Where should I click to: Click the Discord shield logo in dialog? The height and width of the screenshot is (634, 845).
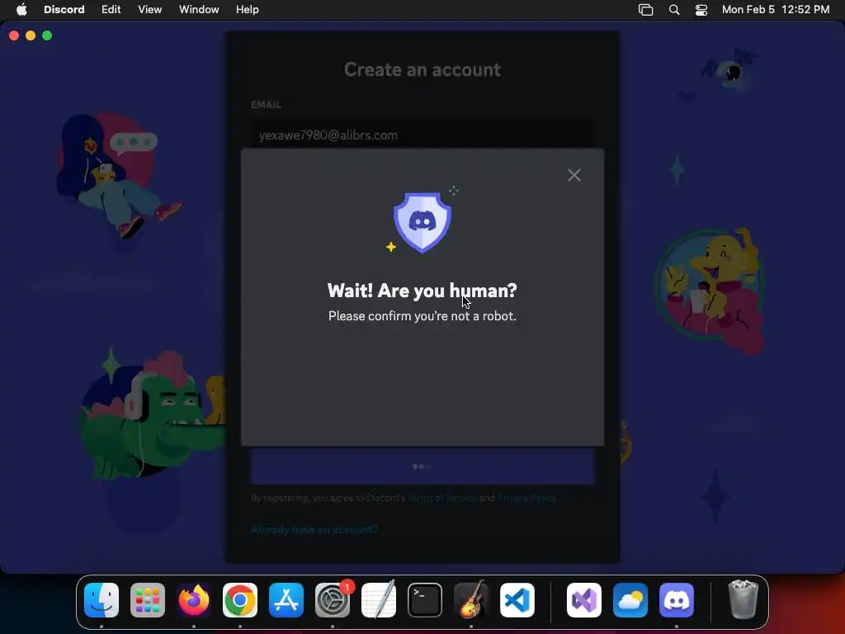coord(422,222)
